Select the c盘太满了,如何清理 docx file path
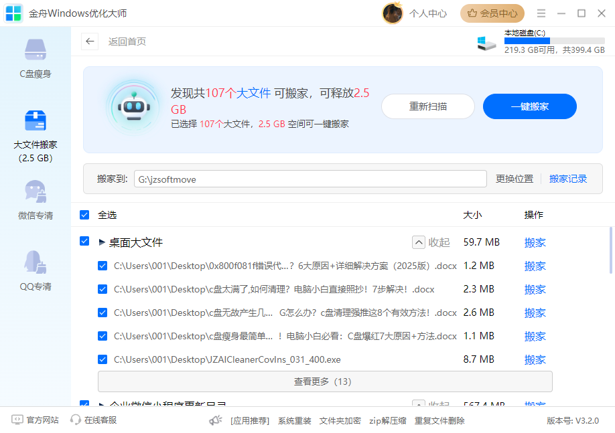 click(274, 290)
